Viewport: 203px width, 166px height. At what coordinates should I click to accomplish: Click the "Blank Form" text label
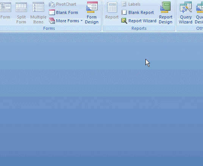click(67, 12)
